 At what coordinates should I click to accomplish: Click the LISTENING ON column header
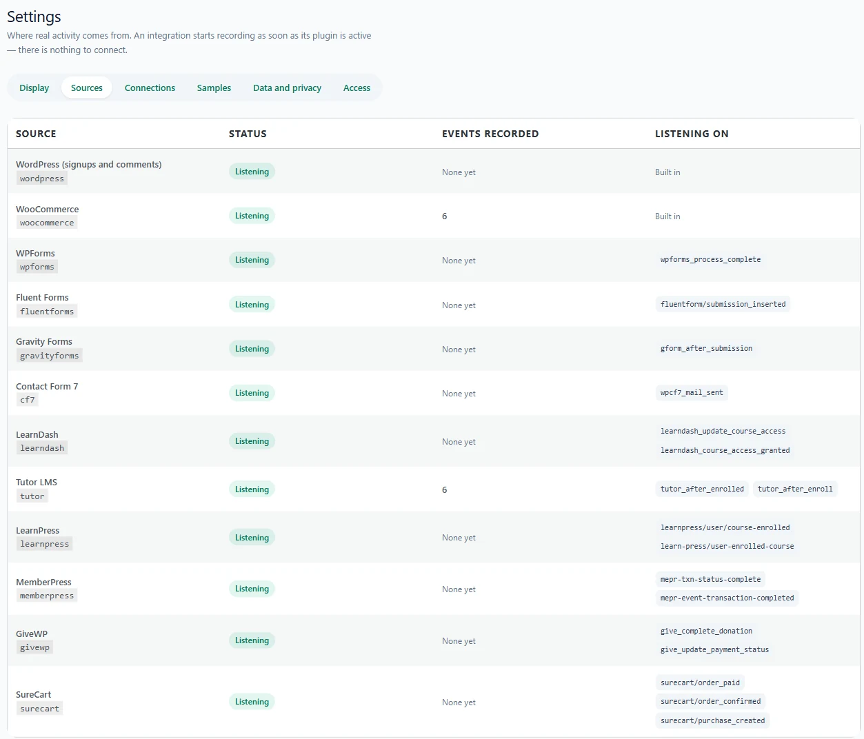pyautogui.click(x=692, y=134)
